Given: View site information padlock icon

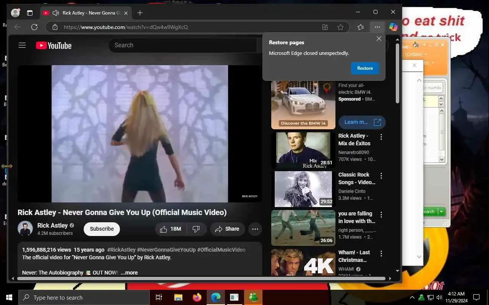Looking at the screenshot, I should click(x=55, y=27).
